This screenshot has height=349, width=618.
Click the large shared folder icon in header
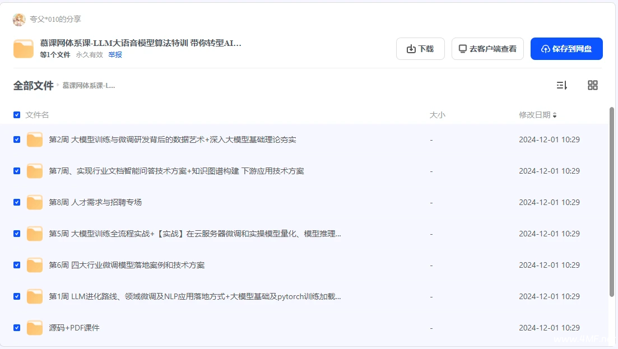tap(24, 49)
